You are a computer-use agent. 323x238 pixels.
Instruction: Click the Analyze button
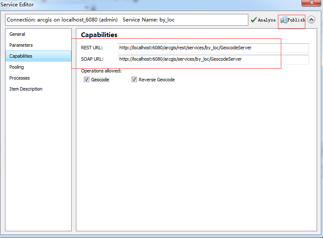[x=263, y=20]
